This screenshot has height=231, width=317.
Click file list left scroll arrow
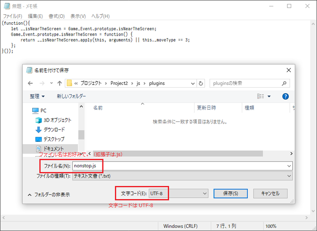[90, 154]
